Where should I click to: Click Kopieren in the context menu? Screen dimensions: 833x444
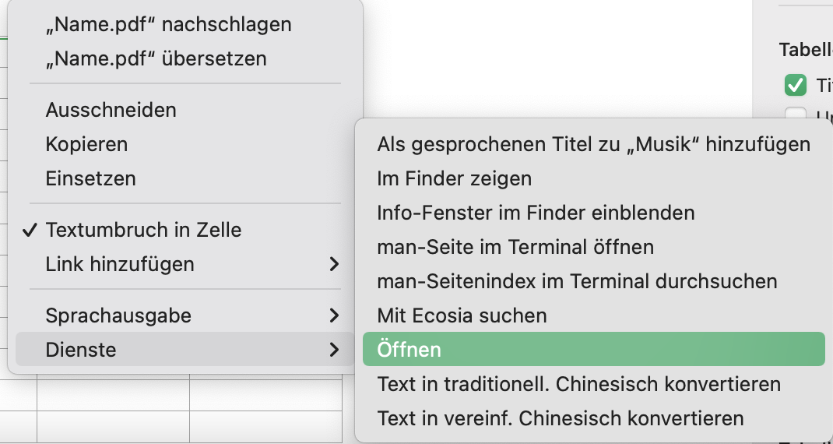86,144
